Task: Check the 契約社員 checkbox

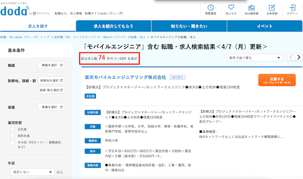Action: (x=13, y=136)
